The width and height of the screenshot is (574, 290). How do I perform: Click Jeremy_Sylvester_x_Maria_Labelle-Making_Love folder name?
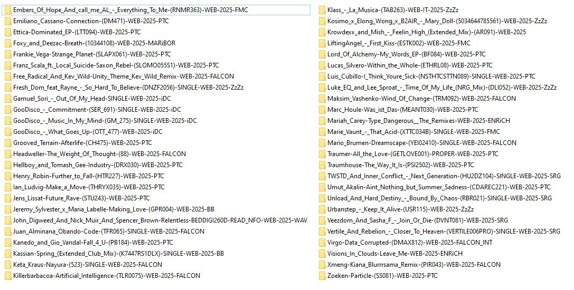[x=114, y=209]
